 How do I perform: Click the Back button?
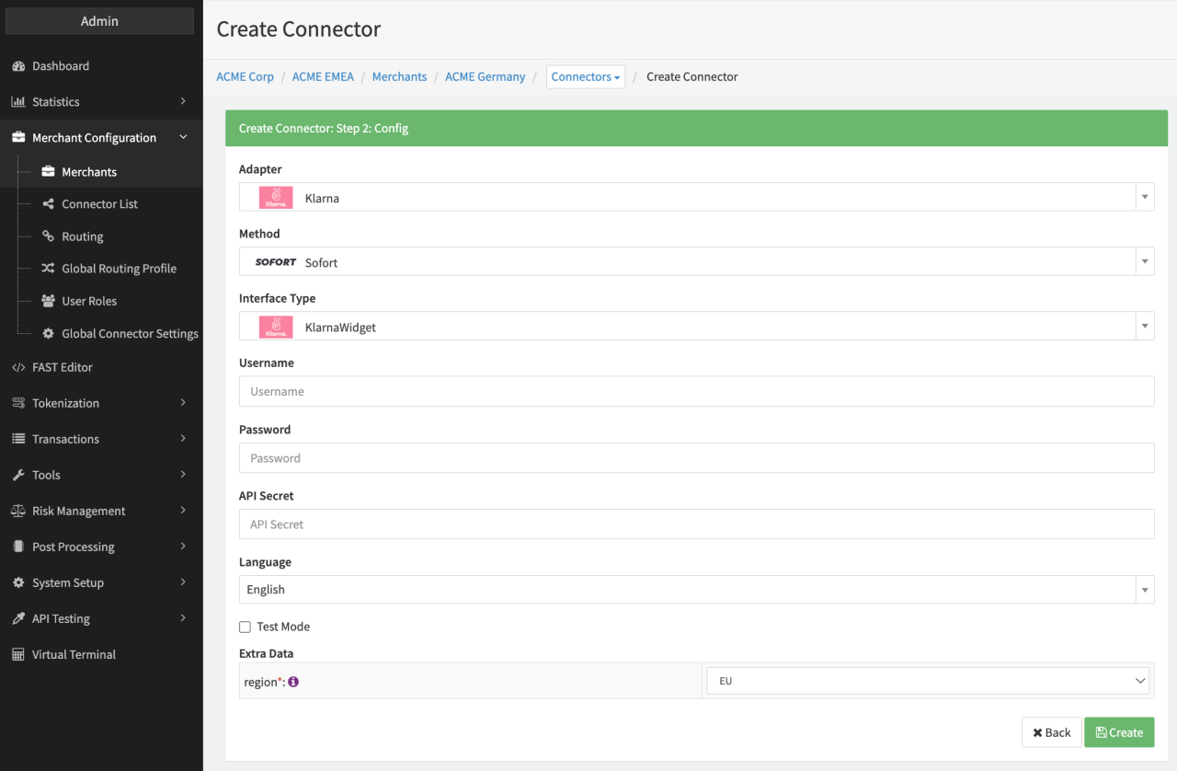coord(1051,732)
